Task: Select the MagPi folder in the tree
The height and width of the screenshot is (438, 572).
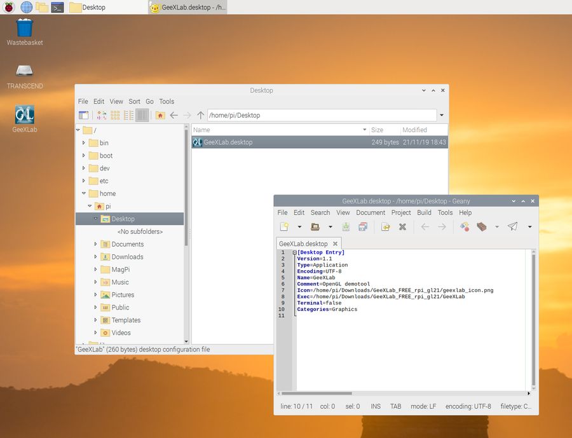Action: [120, 270]
